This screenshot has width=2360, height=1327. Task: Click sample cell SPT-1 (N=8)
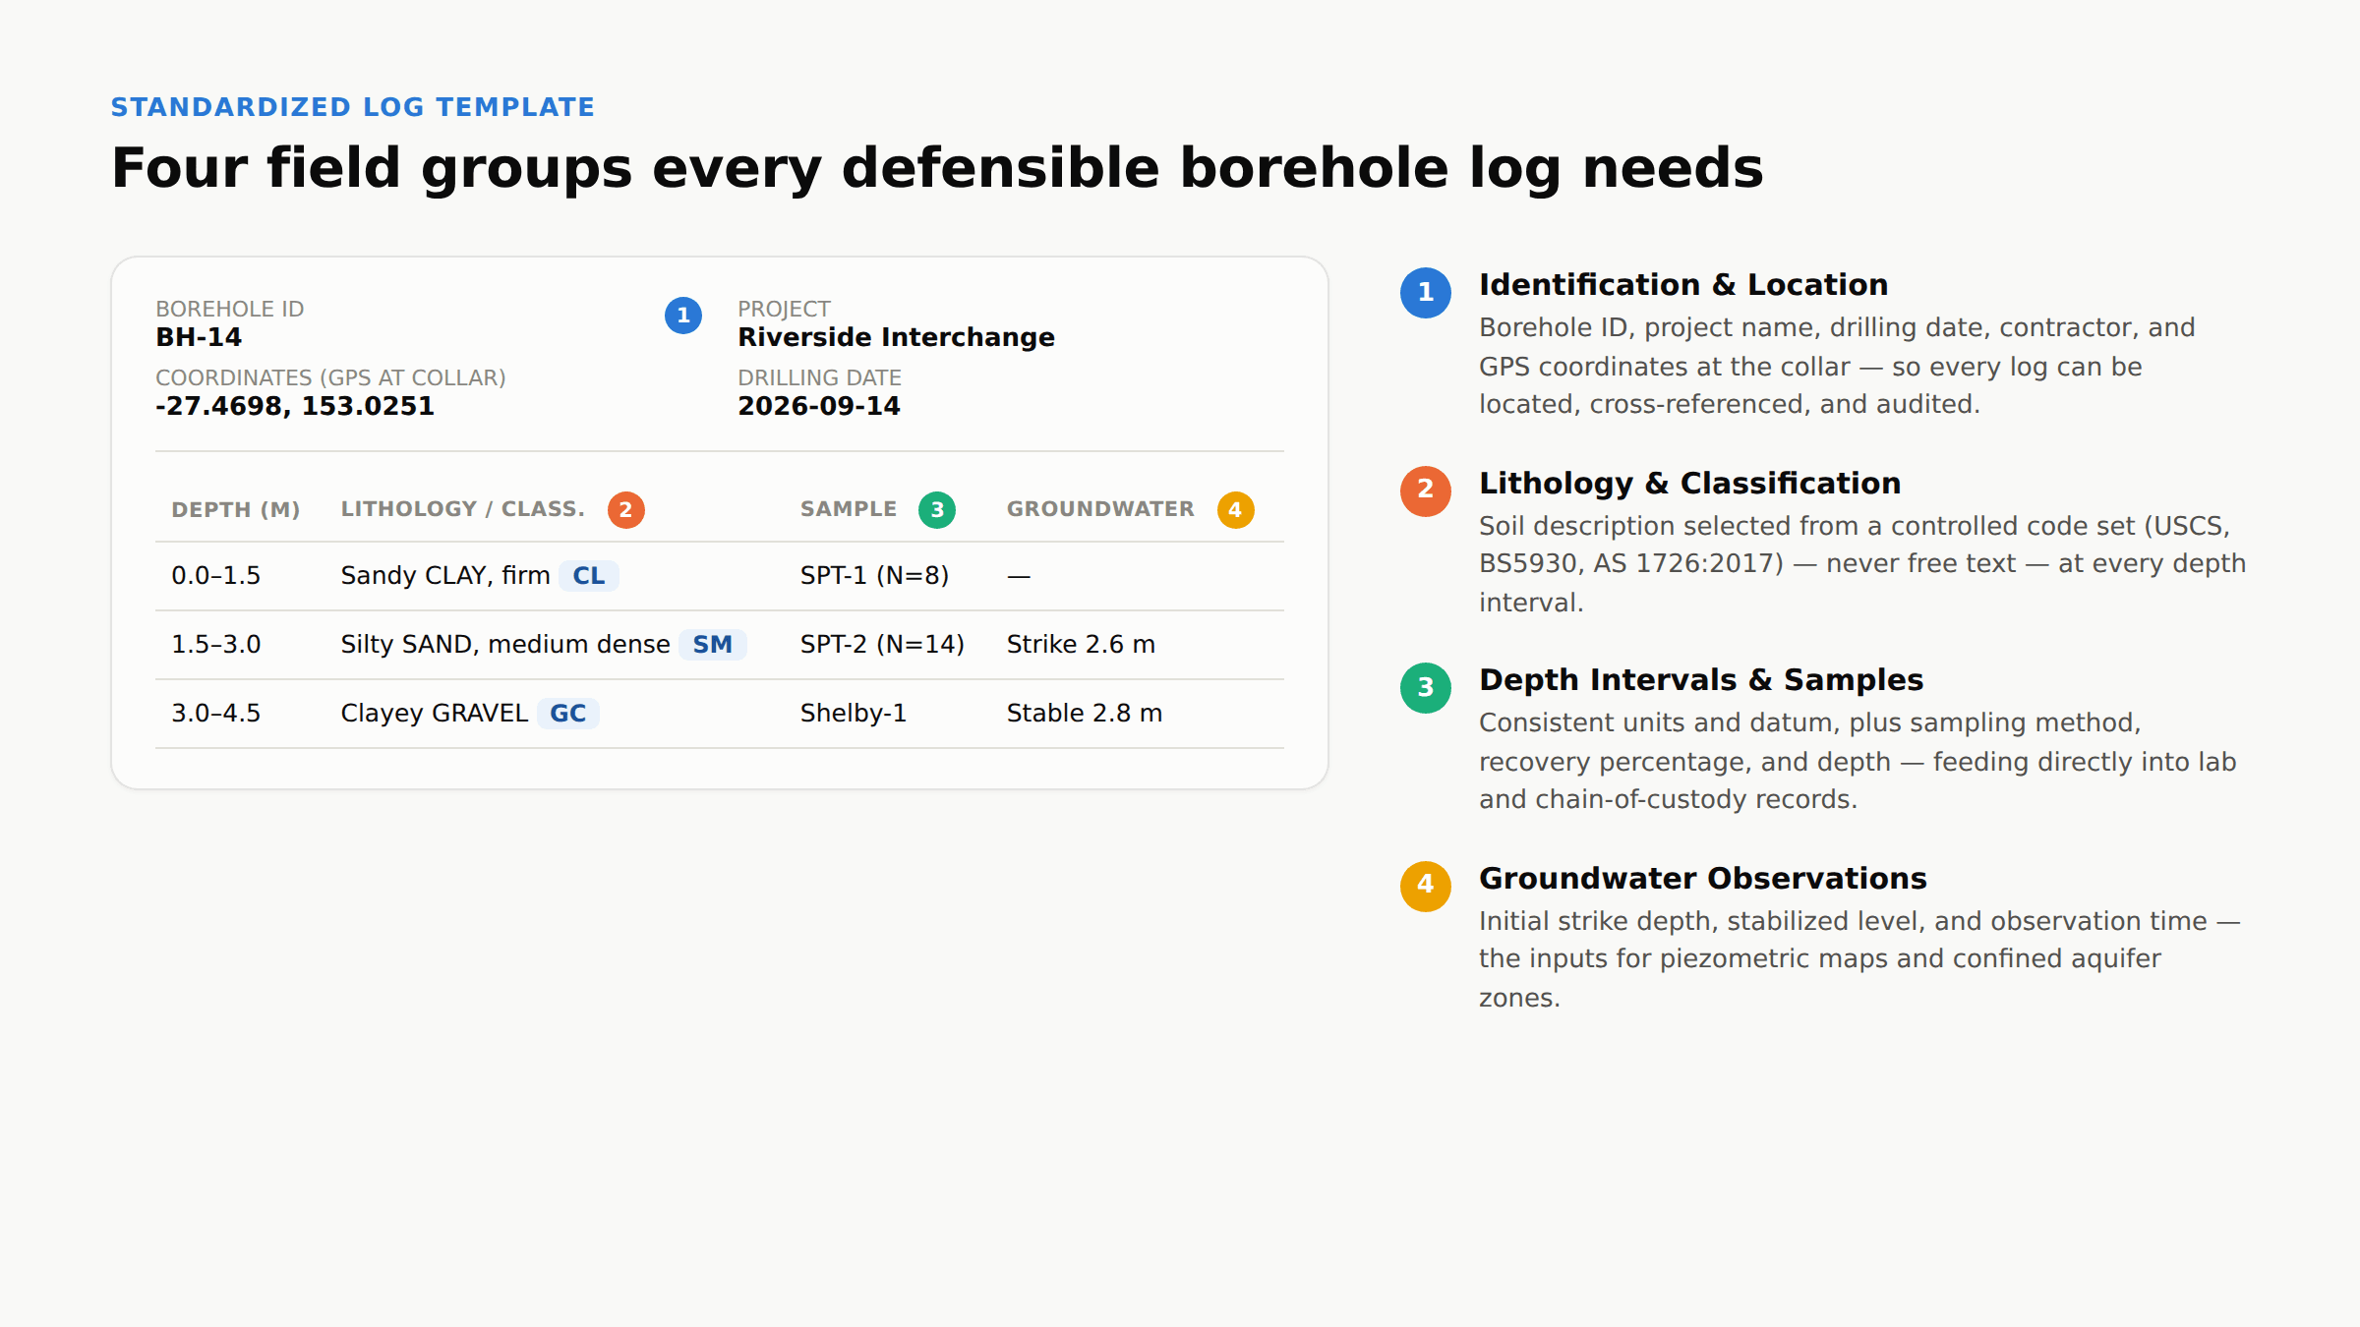pyautogui.click(x=875, y=576)
